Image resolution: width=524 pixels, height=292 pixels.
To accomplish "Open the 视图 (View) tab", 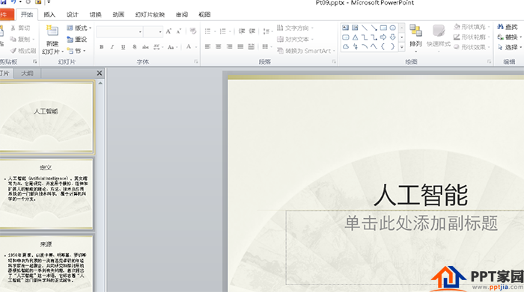I will (x=204, y=15).
